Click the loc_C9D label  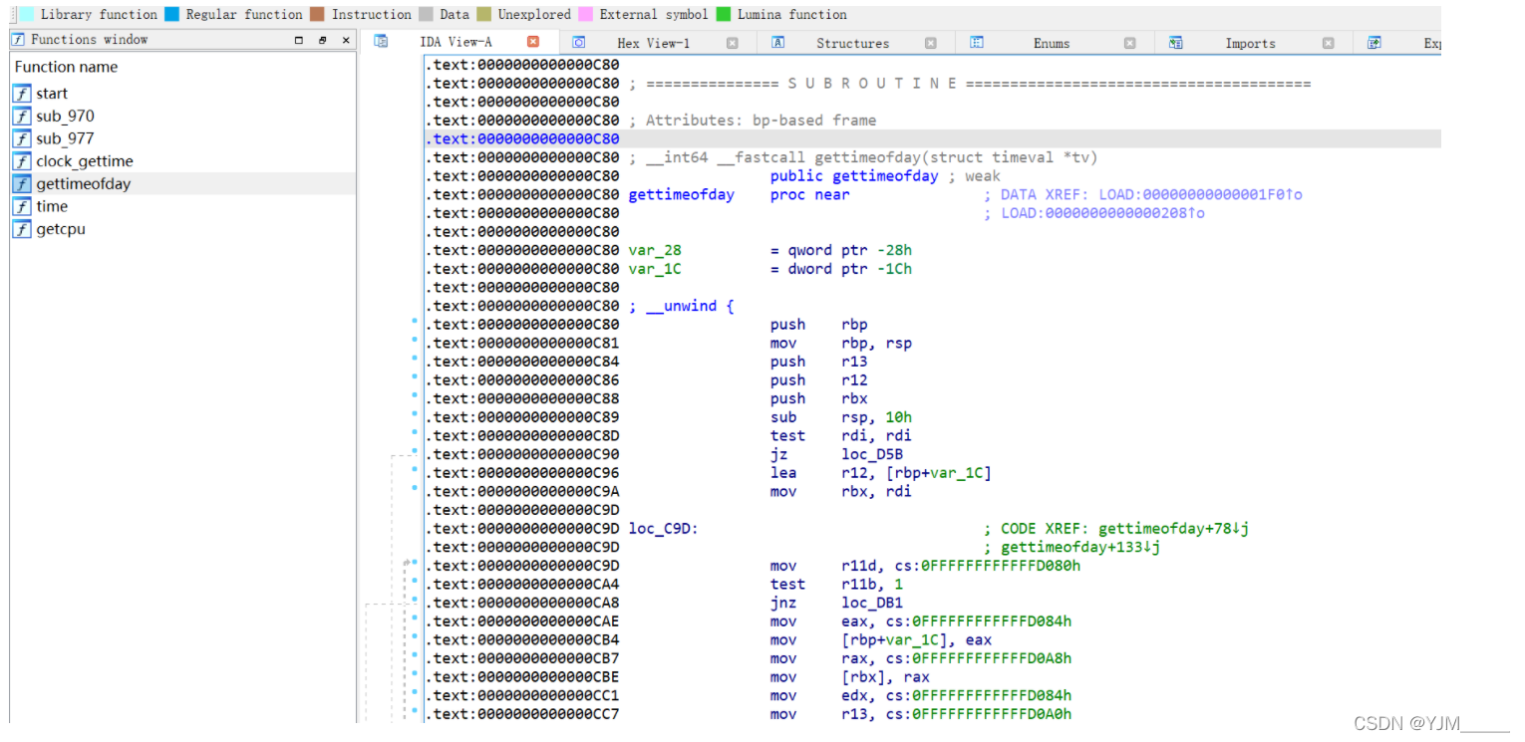(663, 528)
